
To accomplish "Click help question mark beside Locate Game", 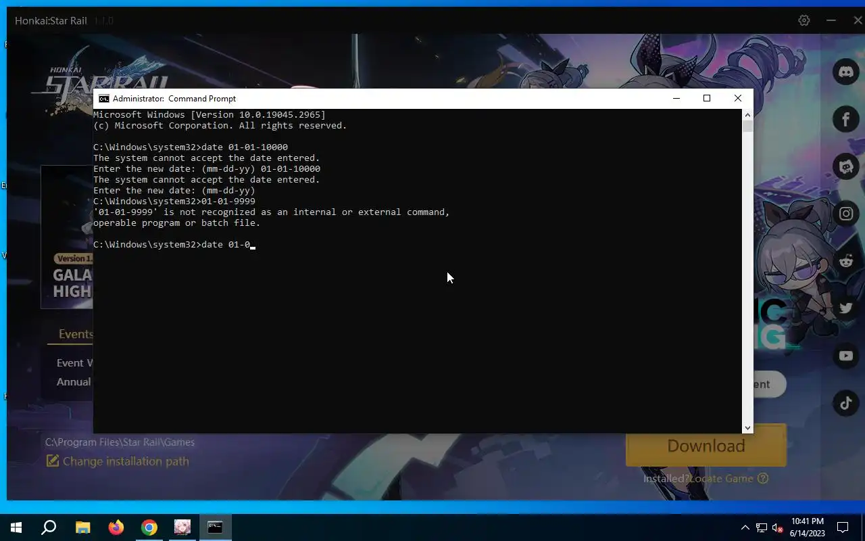I will (x=763, y=478).
